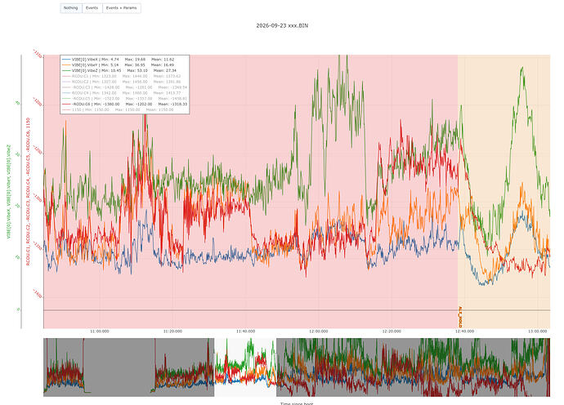Click the 12:20.000 time axis tick
Viewport: 564px width, 405px height.
pos(392,332)
